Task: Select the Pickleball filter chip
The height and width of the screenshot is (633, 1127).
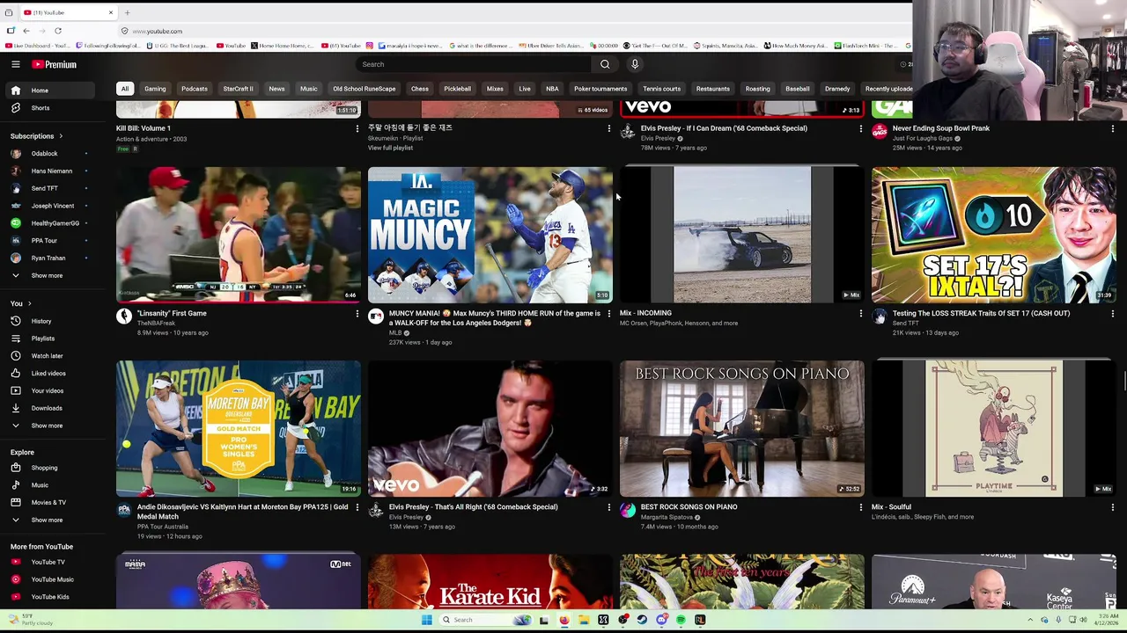Action: coord(457,89)
